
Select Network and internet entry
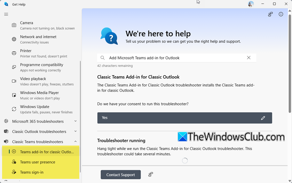[41, 40]
